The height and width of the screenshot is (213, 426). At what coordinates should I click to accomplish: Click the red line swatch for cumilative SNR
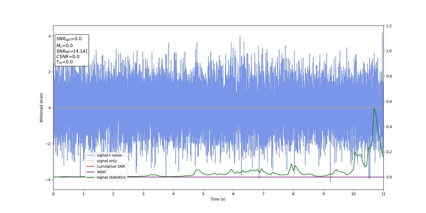coord(91,166)
